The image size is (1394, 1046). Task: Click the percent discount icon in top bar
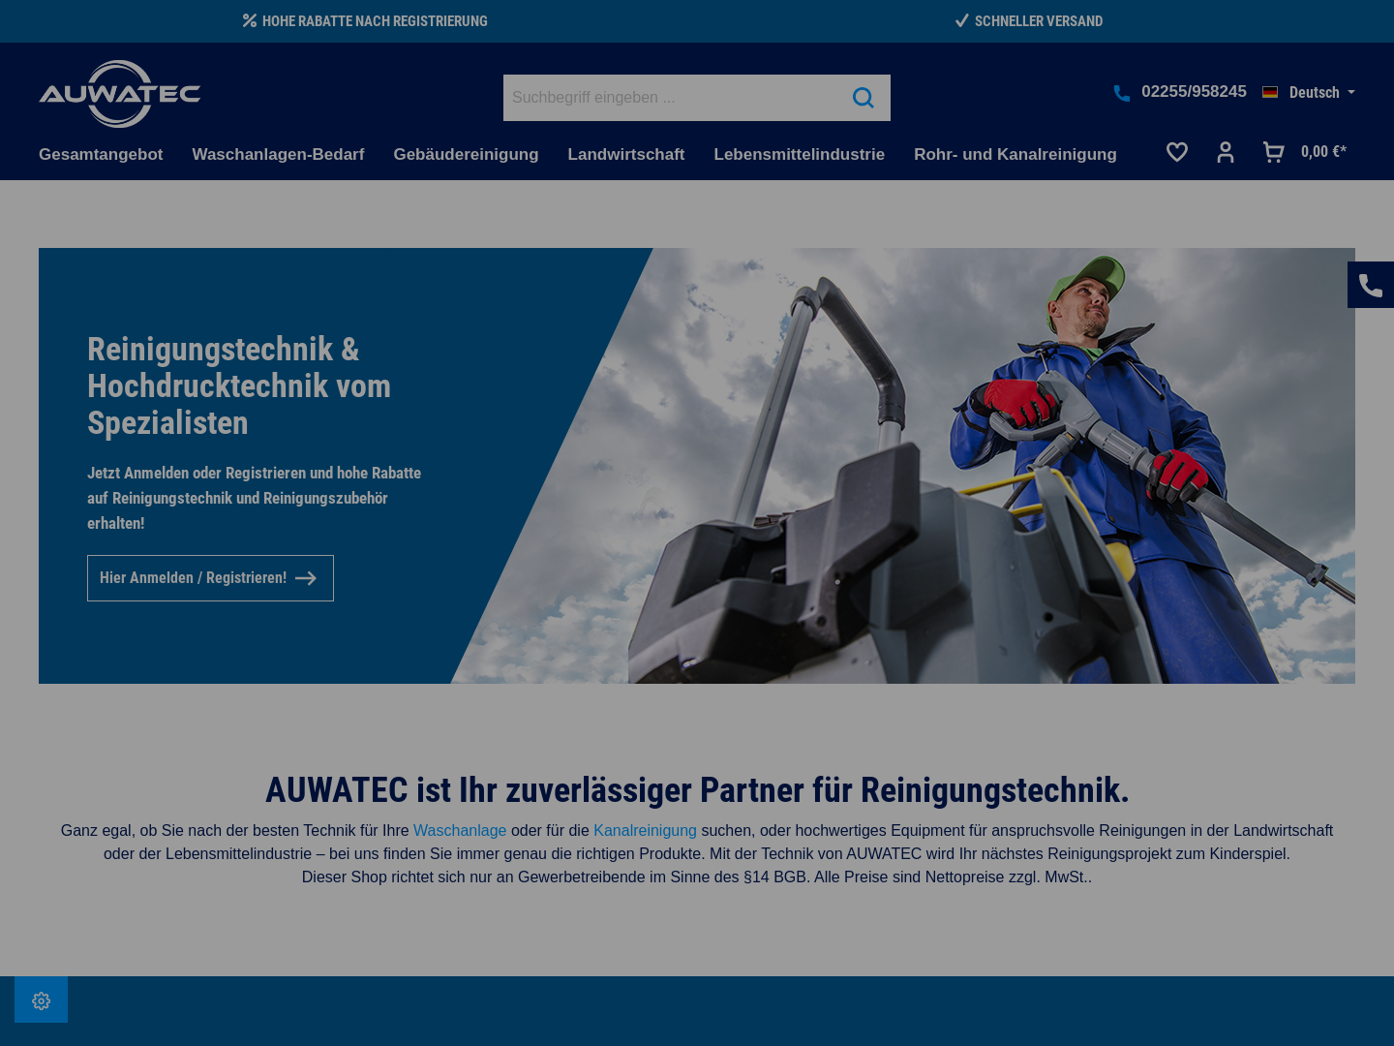pos(250,20)
